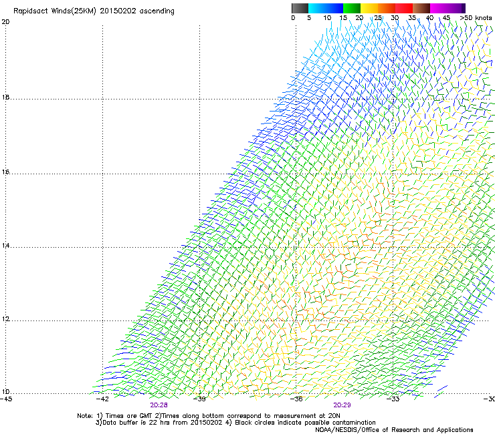Click the NOAA/NESDIS credit text
Screen dimensions: 495x434
[394, 430]
